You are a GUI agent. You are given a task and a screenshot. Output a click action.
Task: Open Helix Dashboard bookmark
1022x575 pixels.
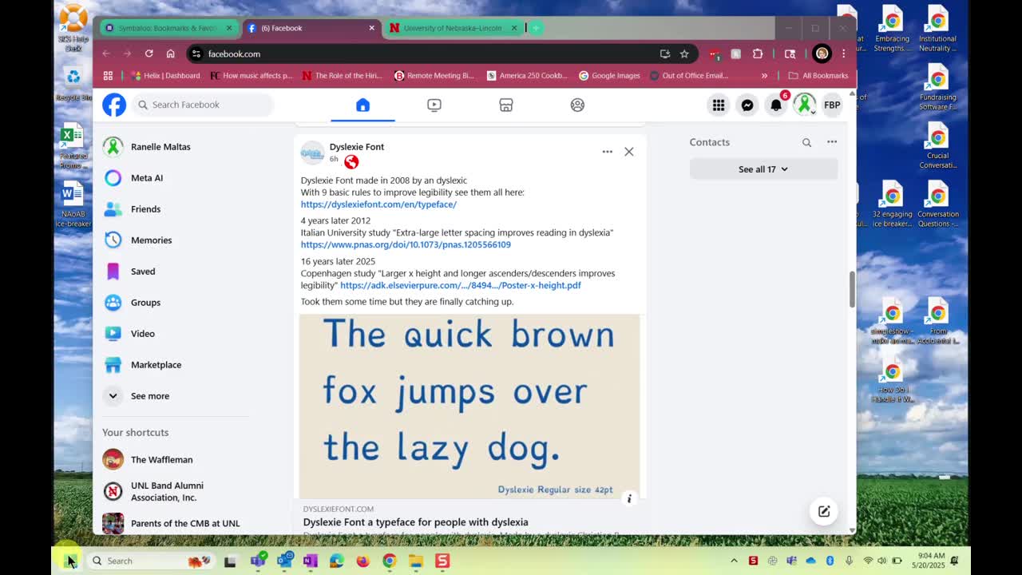[x=165, y=76]
